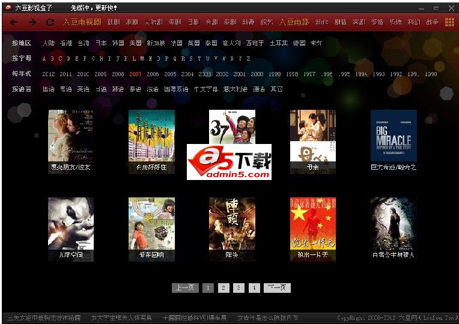
Task: Open the 阵头 movie poster
Action: pos(232,229)
